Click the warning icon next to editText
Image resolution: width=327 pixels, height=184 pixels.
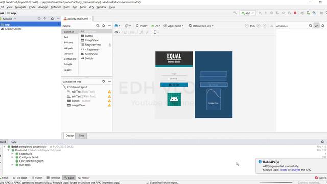pyautogui.click(x=109, y=92)
